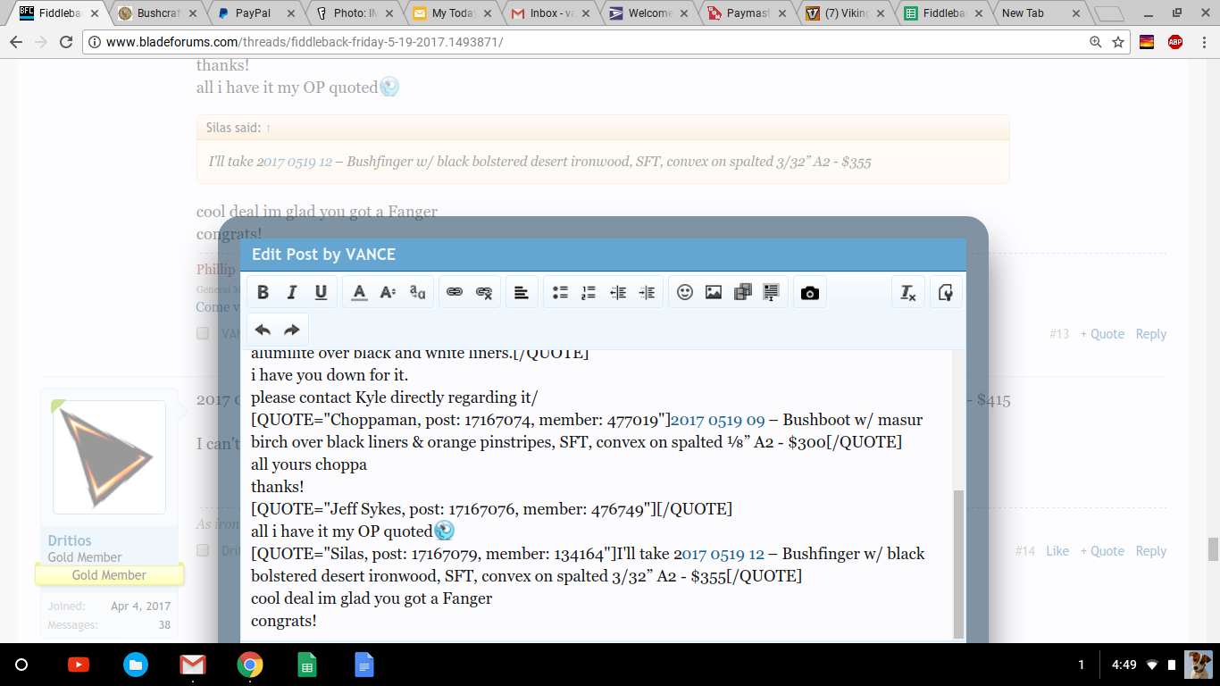Open the system tray clock showing 4:49
1220x686 pixels.
pyautogui.click(x=1124, y=665)
